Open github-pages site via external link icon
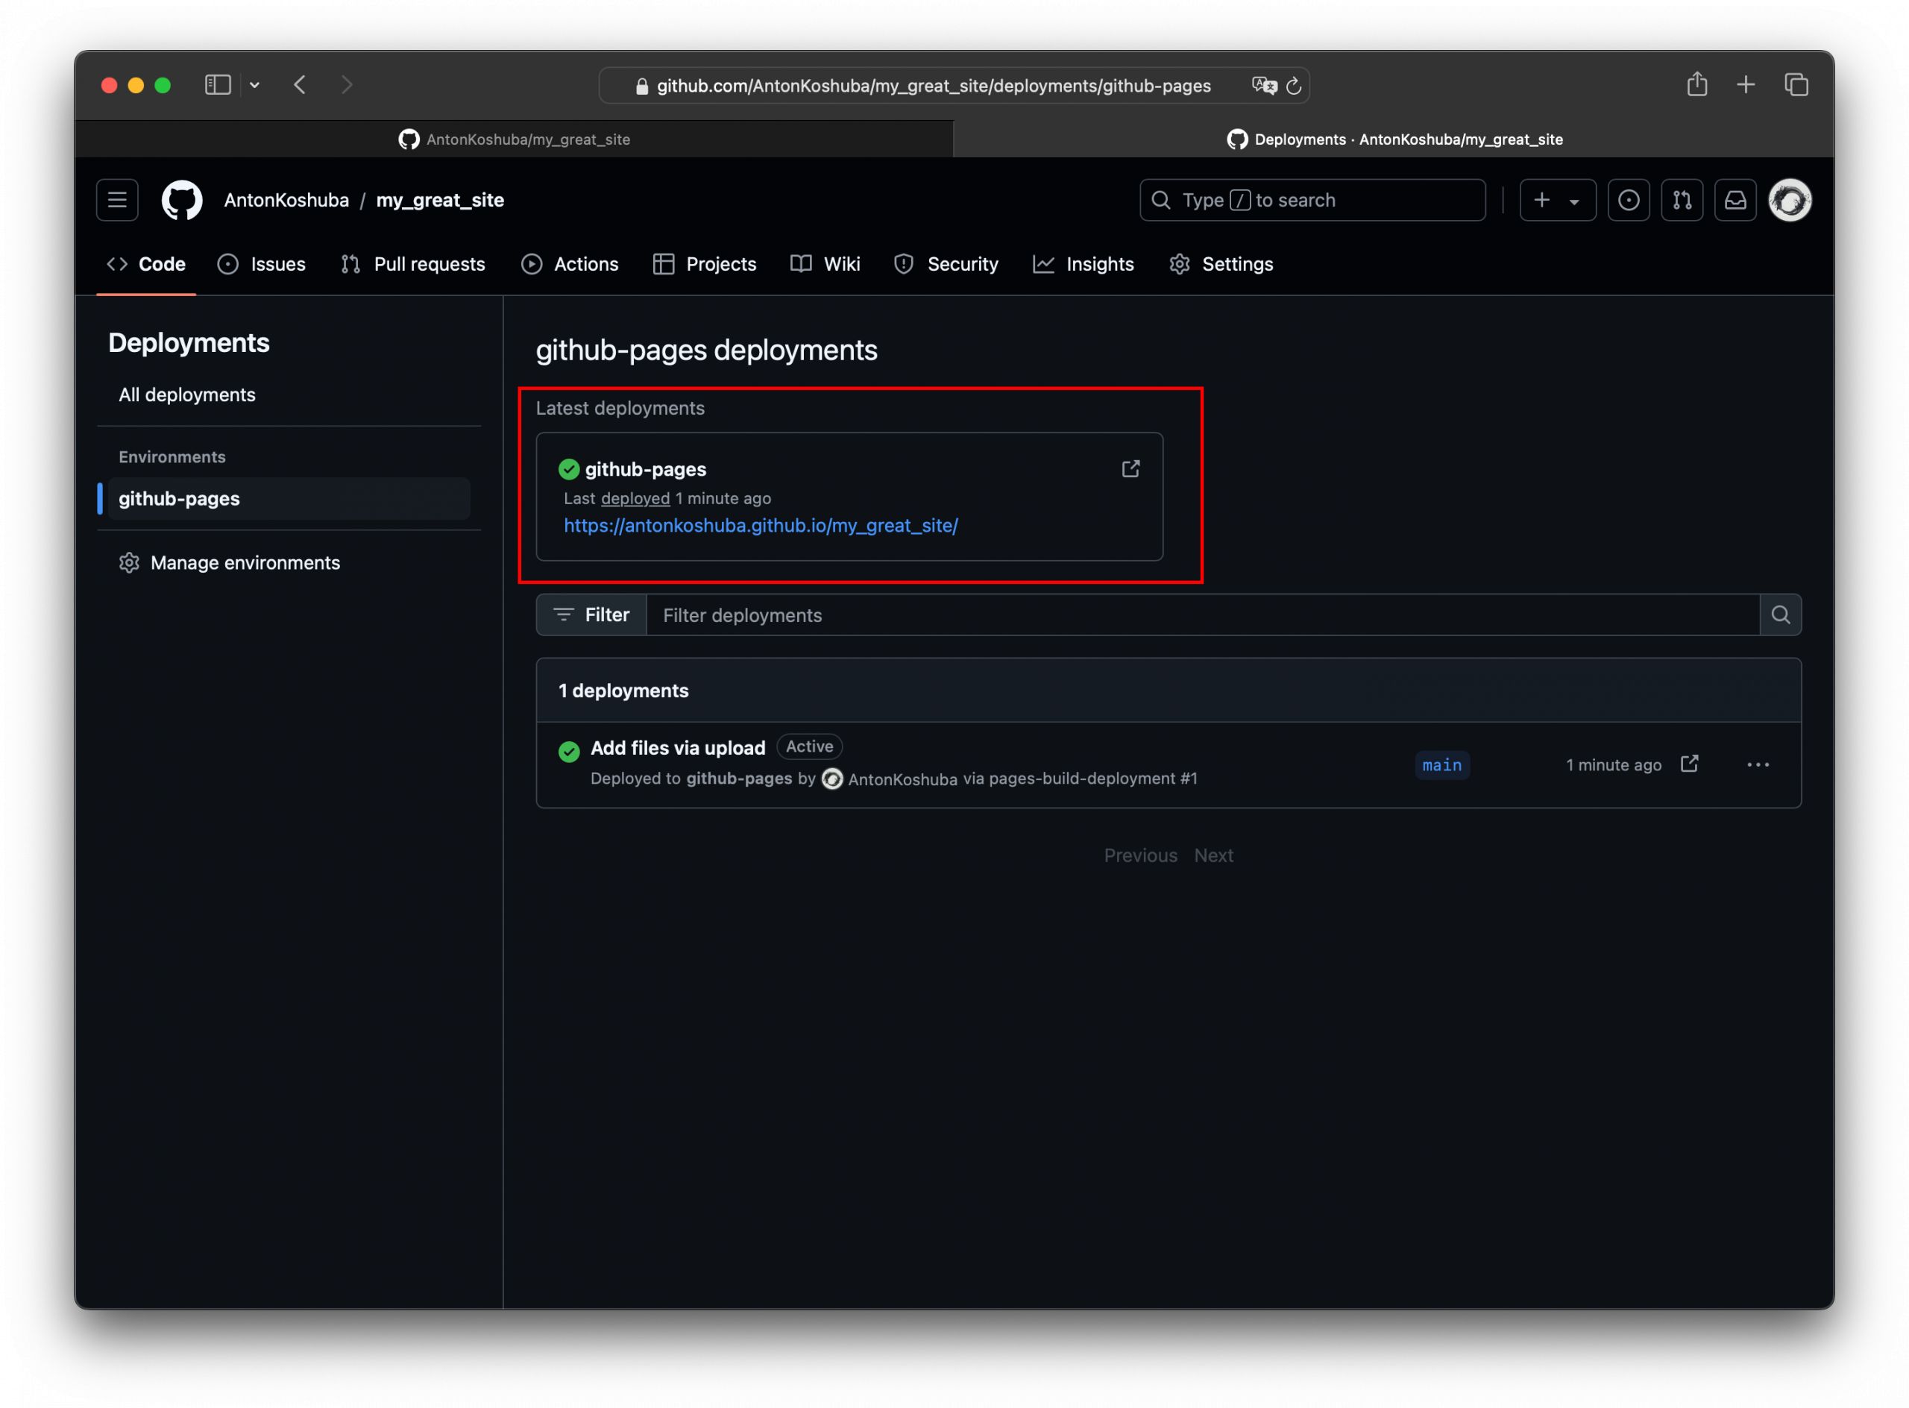The width and height of the screenshot is (1909, 1408). coord(1131,469)
